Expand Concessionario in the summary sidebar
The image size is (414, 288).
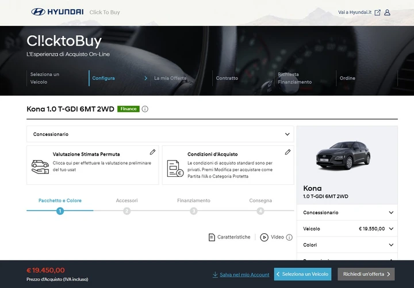[x=347, y=213]
